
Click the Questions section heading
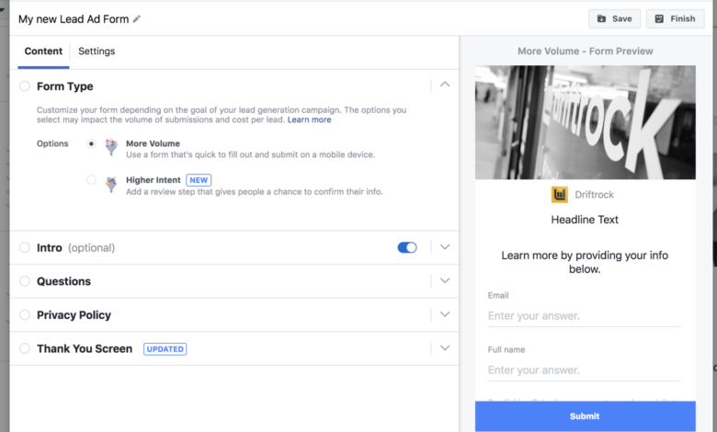64,281
